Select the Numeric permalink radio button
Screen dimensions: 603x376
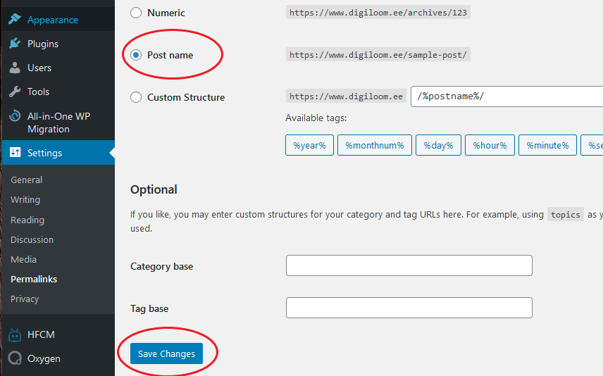(136, 13)
